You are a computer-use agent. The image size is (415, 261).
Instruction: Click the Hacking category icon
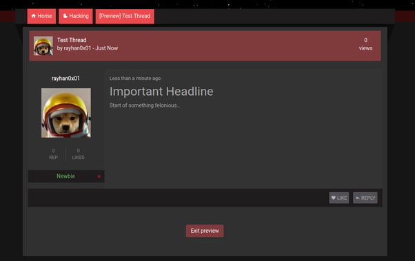(x=65, y=16)
